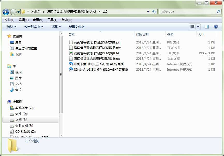The width and height of the screenshot is (224, 156).
Task: Expand the arrow after 河北省 breadcrumb
Action: [44, 12]
